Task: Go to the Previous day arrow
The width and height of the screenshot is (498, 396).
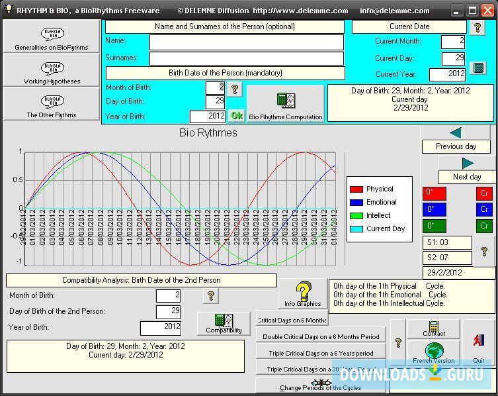Action: [456, 133]
